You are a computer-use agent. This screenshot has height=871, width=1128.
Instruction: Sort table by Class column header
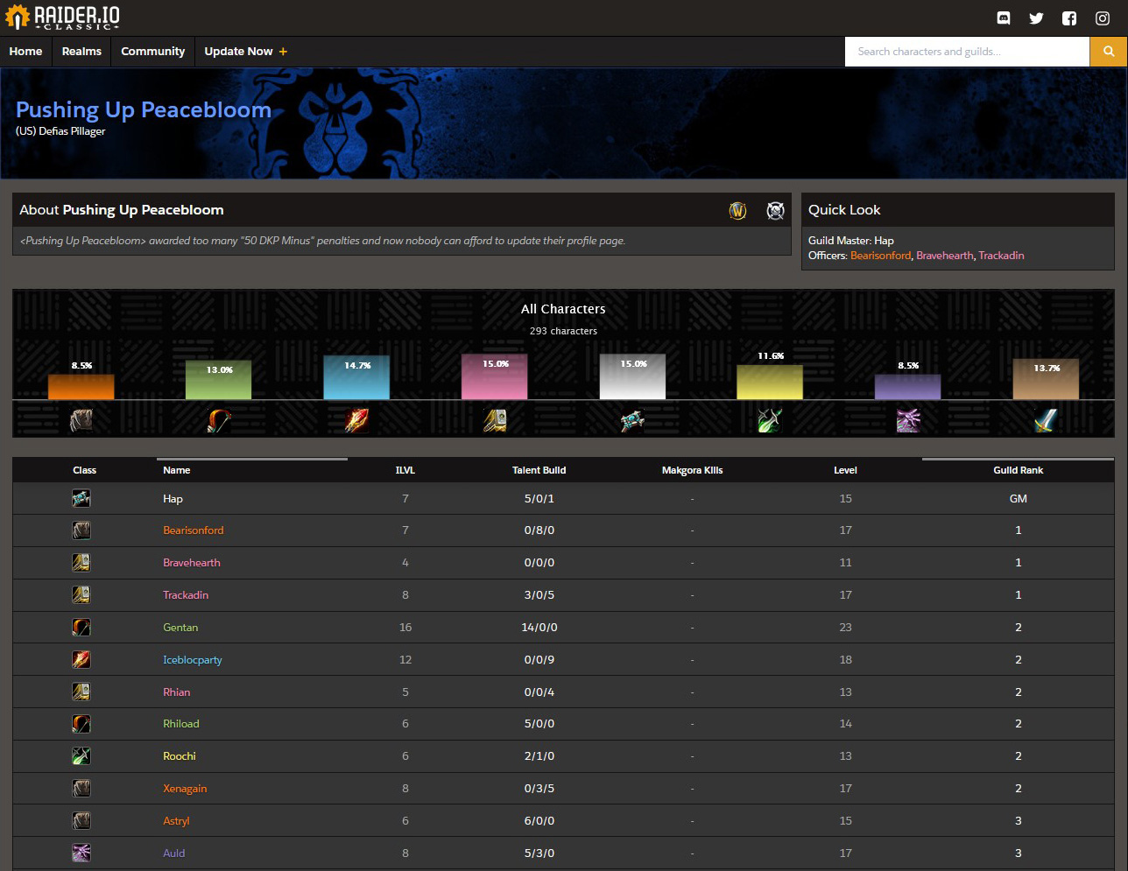coord(84,470)
